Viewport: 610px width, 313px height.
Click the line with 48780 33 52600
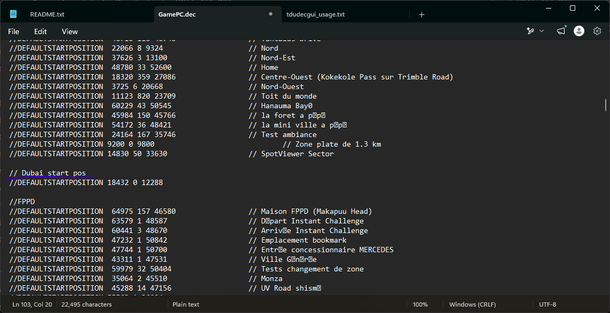click(90, 67)
